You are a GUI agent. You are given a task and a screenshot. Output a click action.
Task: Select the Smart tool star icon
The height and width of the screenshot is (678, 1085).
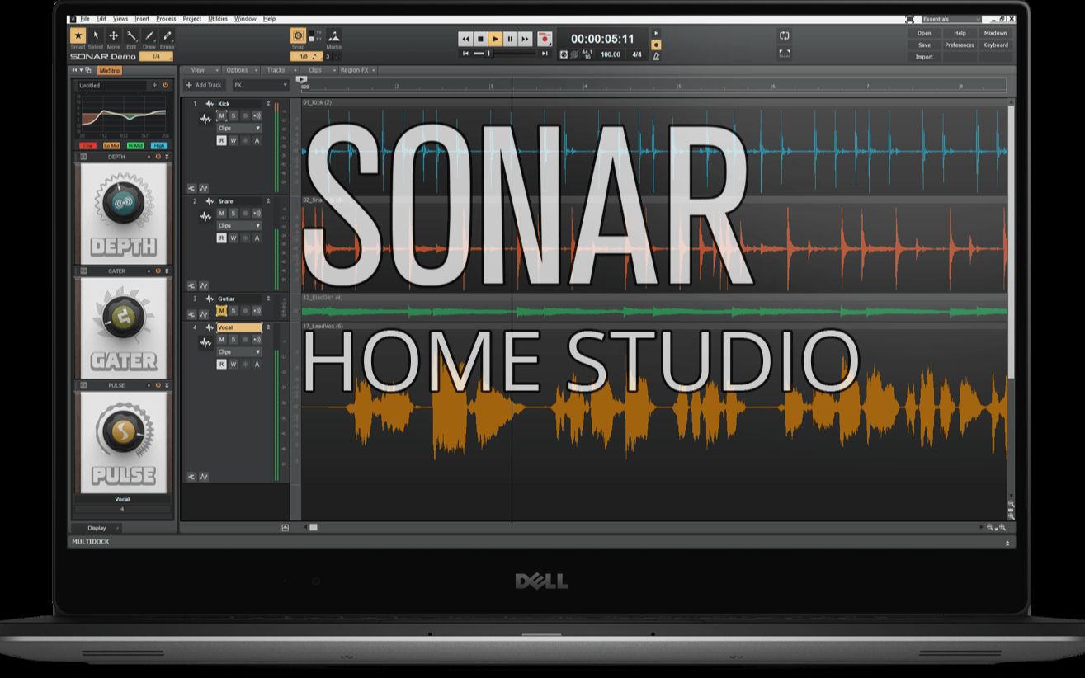pos(78,35)
